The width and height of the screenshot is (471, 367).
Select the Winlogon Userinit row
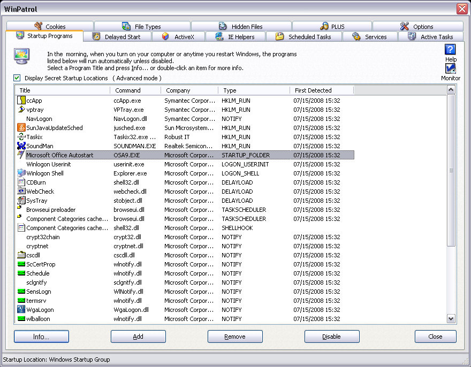click(x=185, y=164)
